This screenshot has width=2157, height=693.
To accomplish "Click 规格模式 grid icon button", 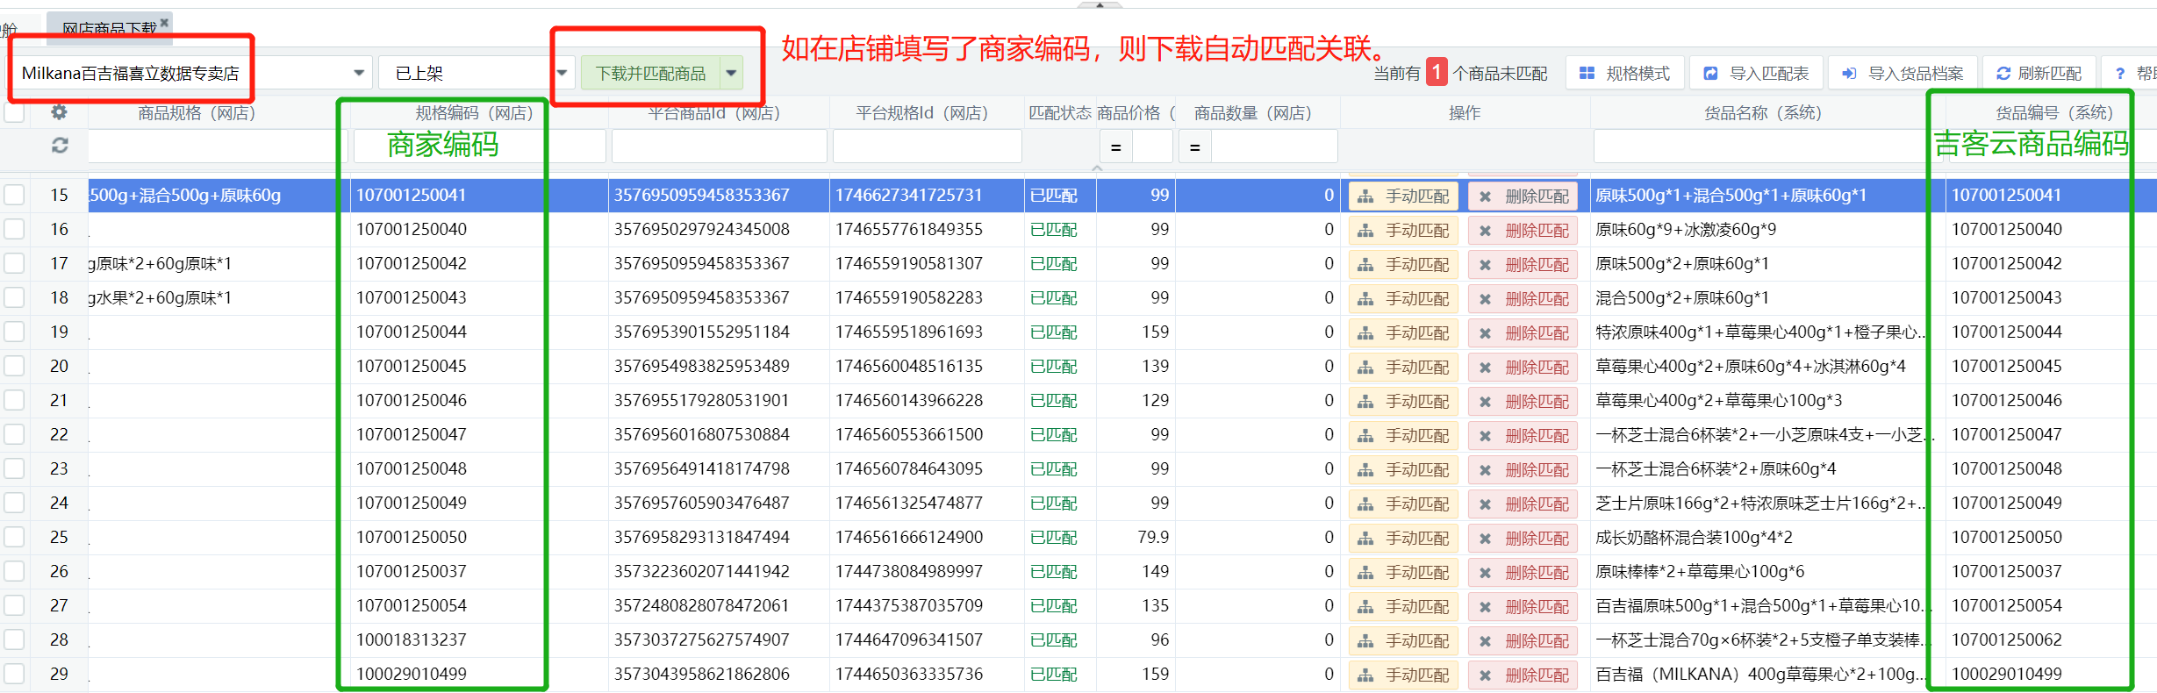I will coord(1624,74).
